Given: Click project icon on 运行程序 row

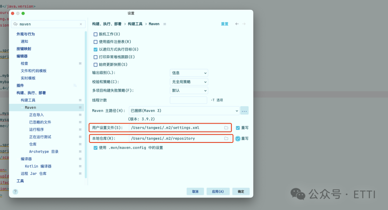Looking at the screenshot, I should point(80,130).
